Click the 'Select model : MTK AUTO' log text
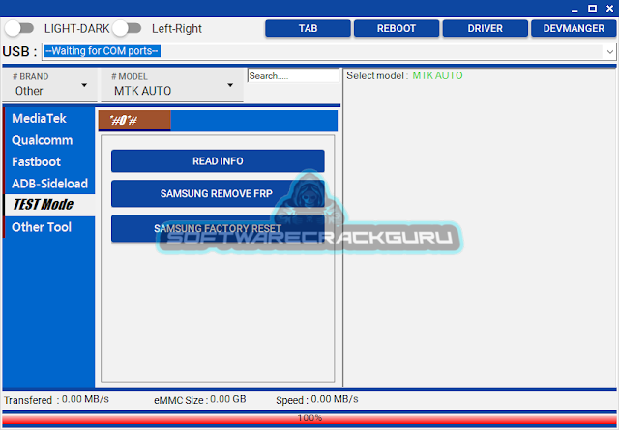This screenshot has height=430, width=619. (404, 75)
